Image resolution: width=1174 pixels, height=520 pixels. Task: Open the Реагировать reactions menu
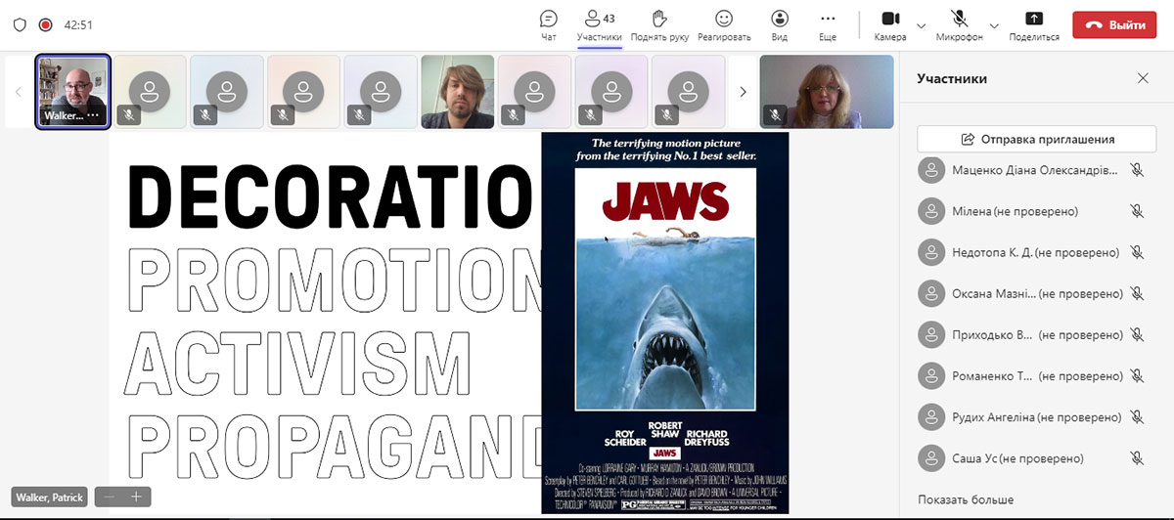point(724,24)
